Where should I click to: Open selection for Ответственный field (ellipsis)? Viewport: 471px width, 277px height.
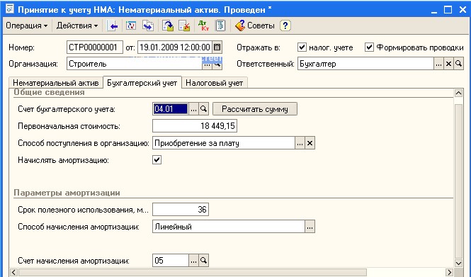coord(438,64)
